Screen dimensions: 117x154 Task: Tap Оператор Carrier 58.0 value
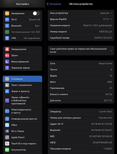pos(106,112)
